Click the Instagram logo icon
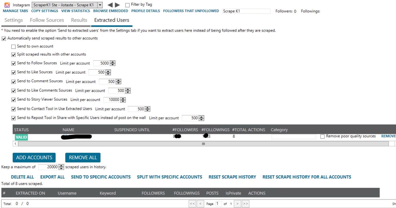This screenshot has height=208, width=396. [7, 5]
